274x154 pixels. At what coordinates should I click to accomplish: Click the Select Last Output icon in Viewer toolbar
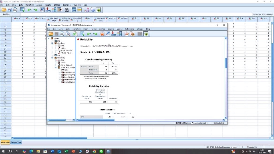[127, 34]
